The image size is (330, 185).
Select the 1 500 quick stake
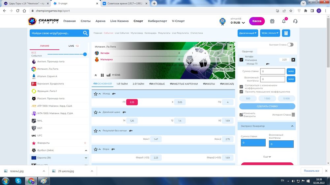[267, 99]
